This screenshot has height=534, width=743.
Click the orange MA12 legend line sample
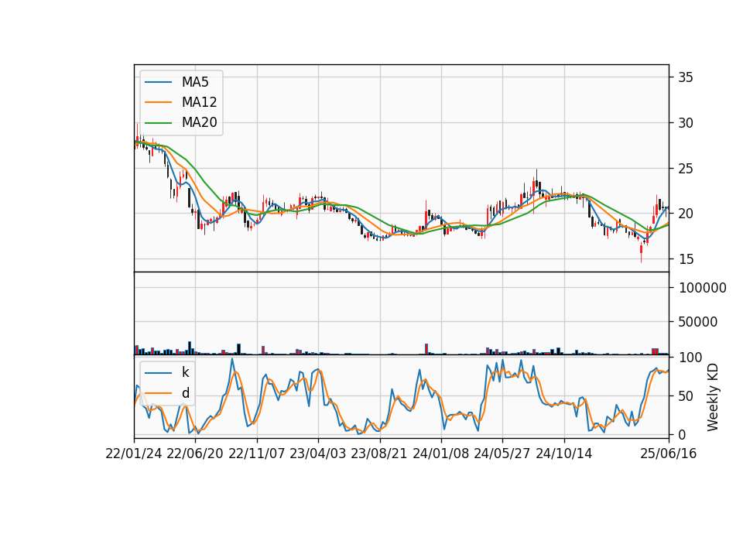click(158, 102)
